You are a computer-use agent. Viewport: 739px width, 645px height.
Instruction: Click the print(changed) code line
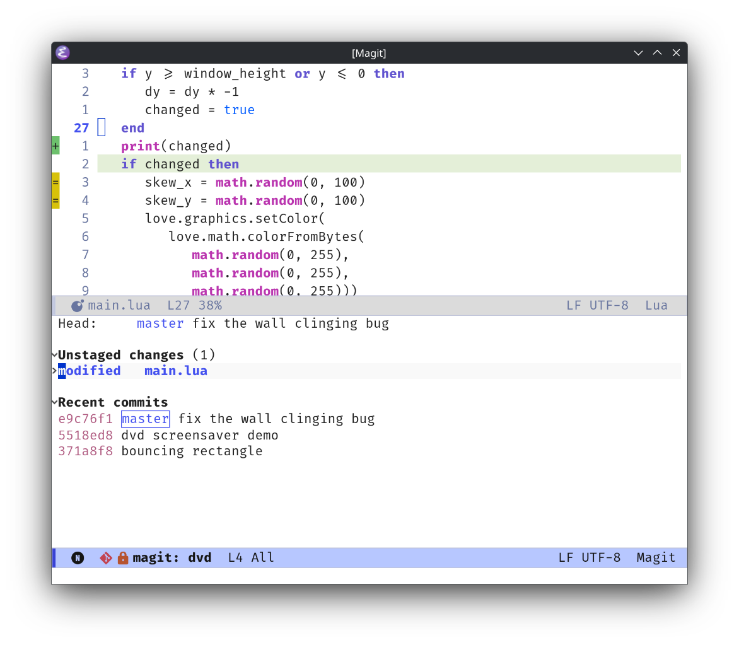click(177, 146)
